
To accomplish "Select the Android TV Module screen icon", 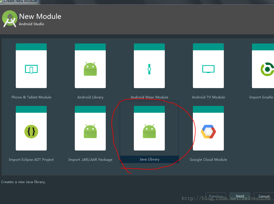I will [x=208, y=69].
